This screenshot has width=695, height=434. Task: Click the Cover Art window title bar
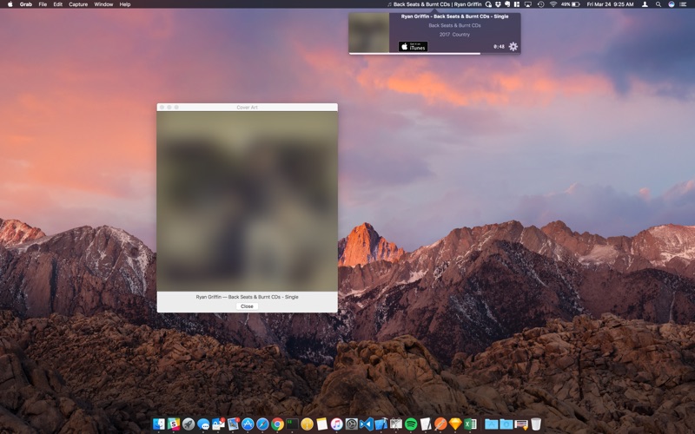(247, 107)
